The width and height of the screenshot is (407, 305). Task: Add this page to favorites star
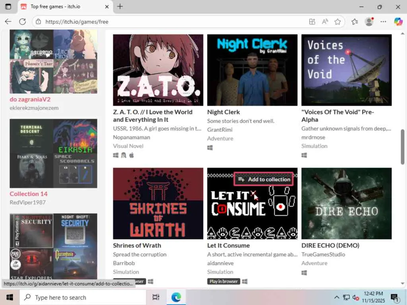coord(337,22)
